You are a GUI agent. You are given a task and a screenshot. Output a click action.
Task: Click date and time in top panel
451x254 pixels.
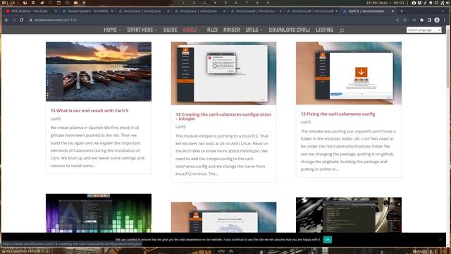pos(385,3)
